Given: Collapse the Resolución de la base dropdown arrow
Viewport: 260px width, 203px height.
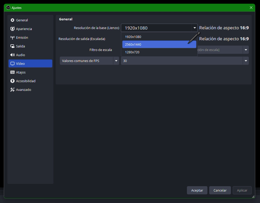Looking at the screenshot, I should pyautogui.click(x=195, y=28).
